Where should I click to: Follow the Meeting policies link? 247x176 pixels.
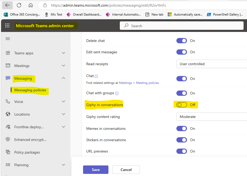(x=148, y=83)
